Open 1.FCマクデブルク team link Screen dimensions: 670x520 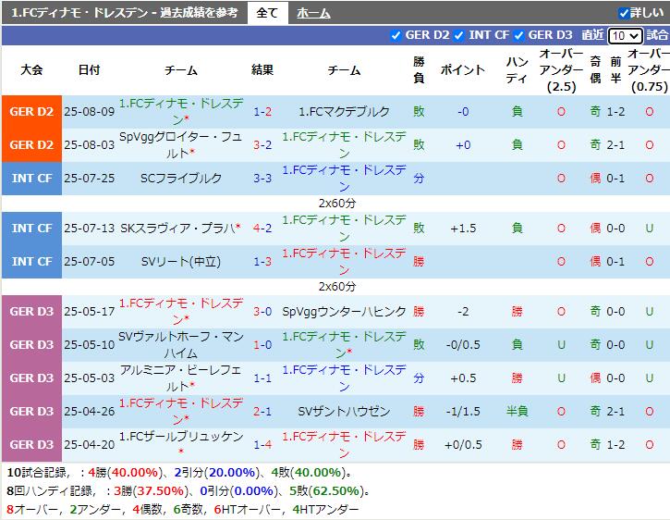(344, 112)
